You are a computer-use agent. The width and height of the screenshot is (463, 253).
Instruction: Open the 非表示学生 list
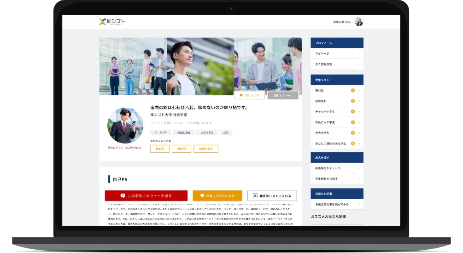click(337, 132)
